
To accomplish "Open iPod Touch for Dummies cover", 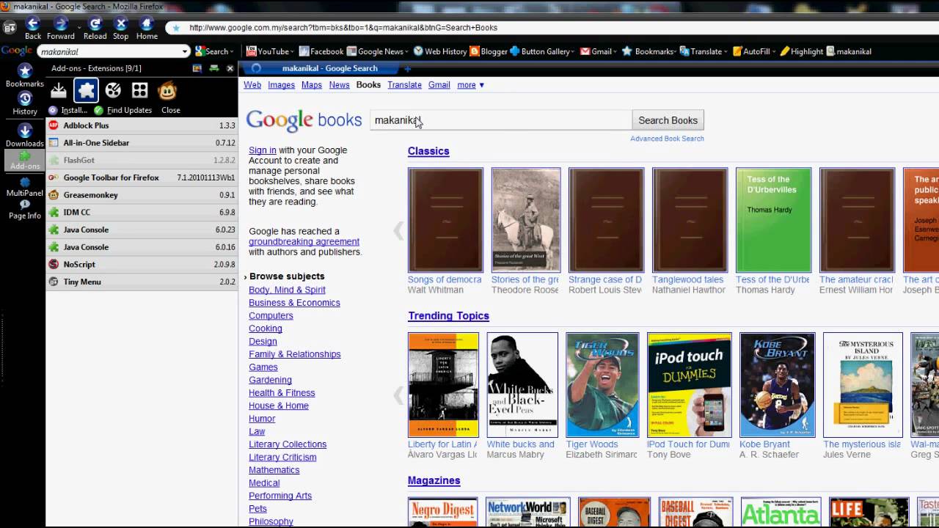I will 689,385.
